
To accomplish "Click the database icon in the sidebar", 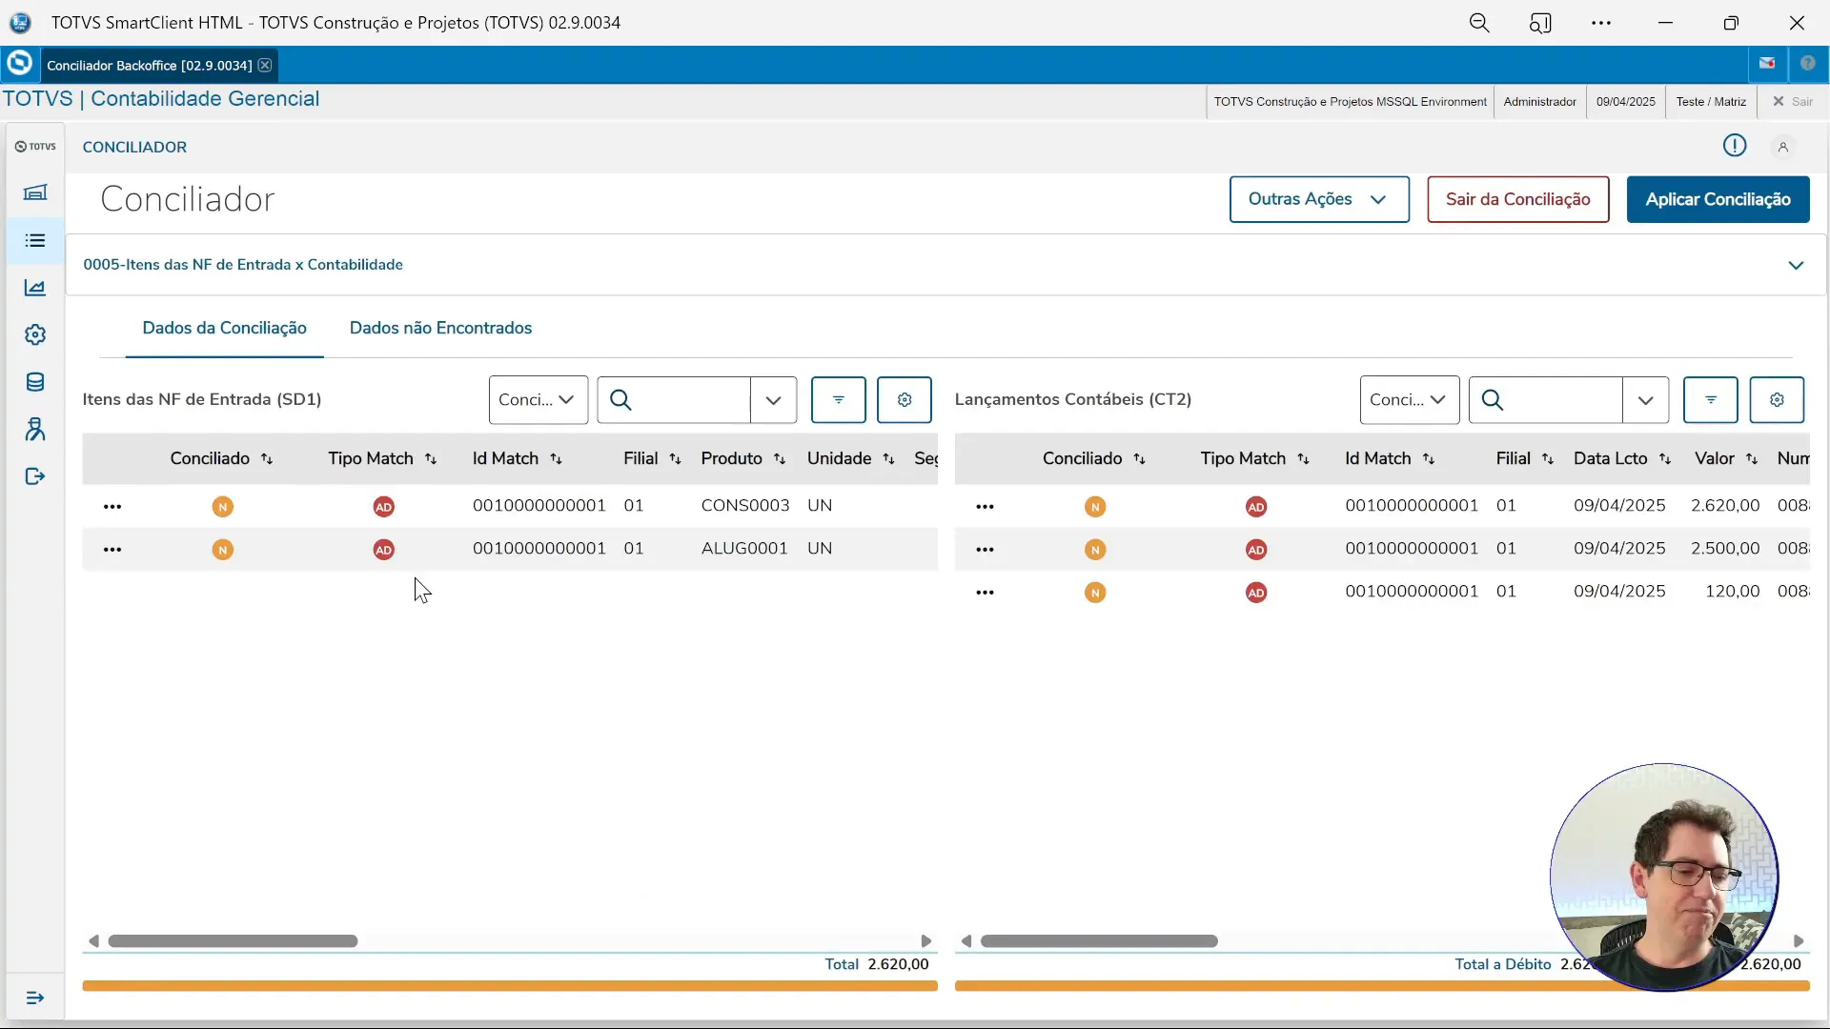I will (34, 382).
